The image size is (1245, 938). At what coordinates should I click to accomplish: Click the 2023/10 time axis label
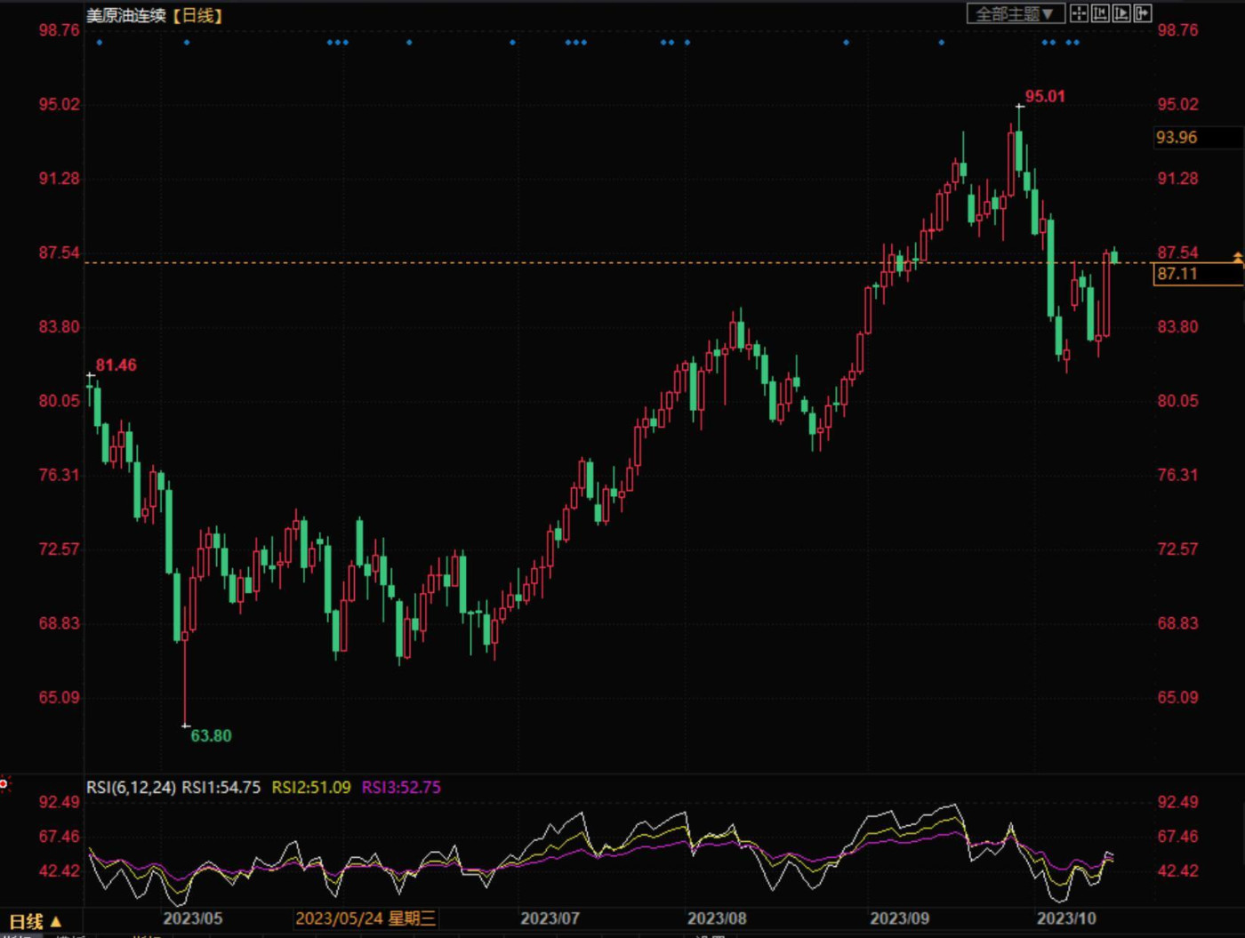pos(1066,918)
